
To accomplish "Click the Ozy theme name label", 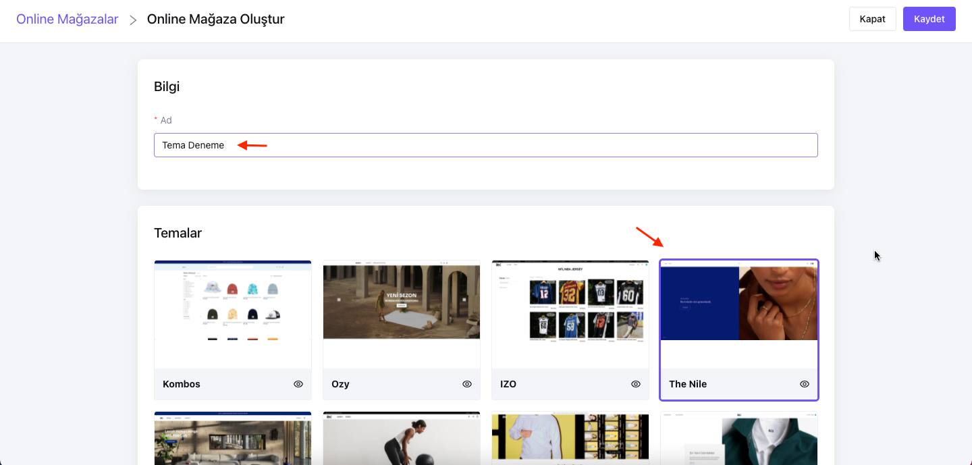I will tap(340, 384).
